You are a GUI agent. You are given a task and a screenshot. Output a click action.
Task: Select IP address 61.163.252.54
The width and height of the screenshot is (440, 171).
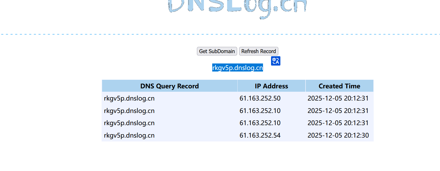tap(260, 136)
